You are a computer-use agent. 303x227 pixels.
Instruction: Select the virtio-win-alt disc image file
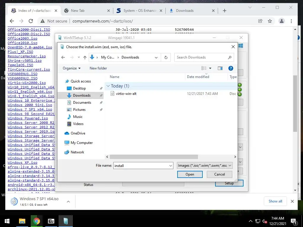coord(126,94)
